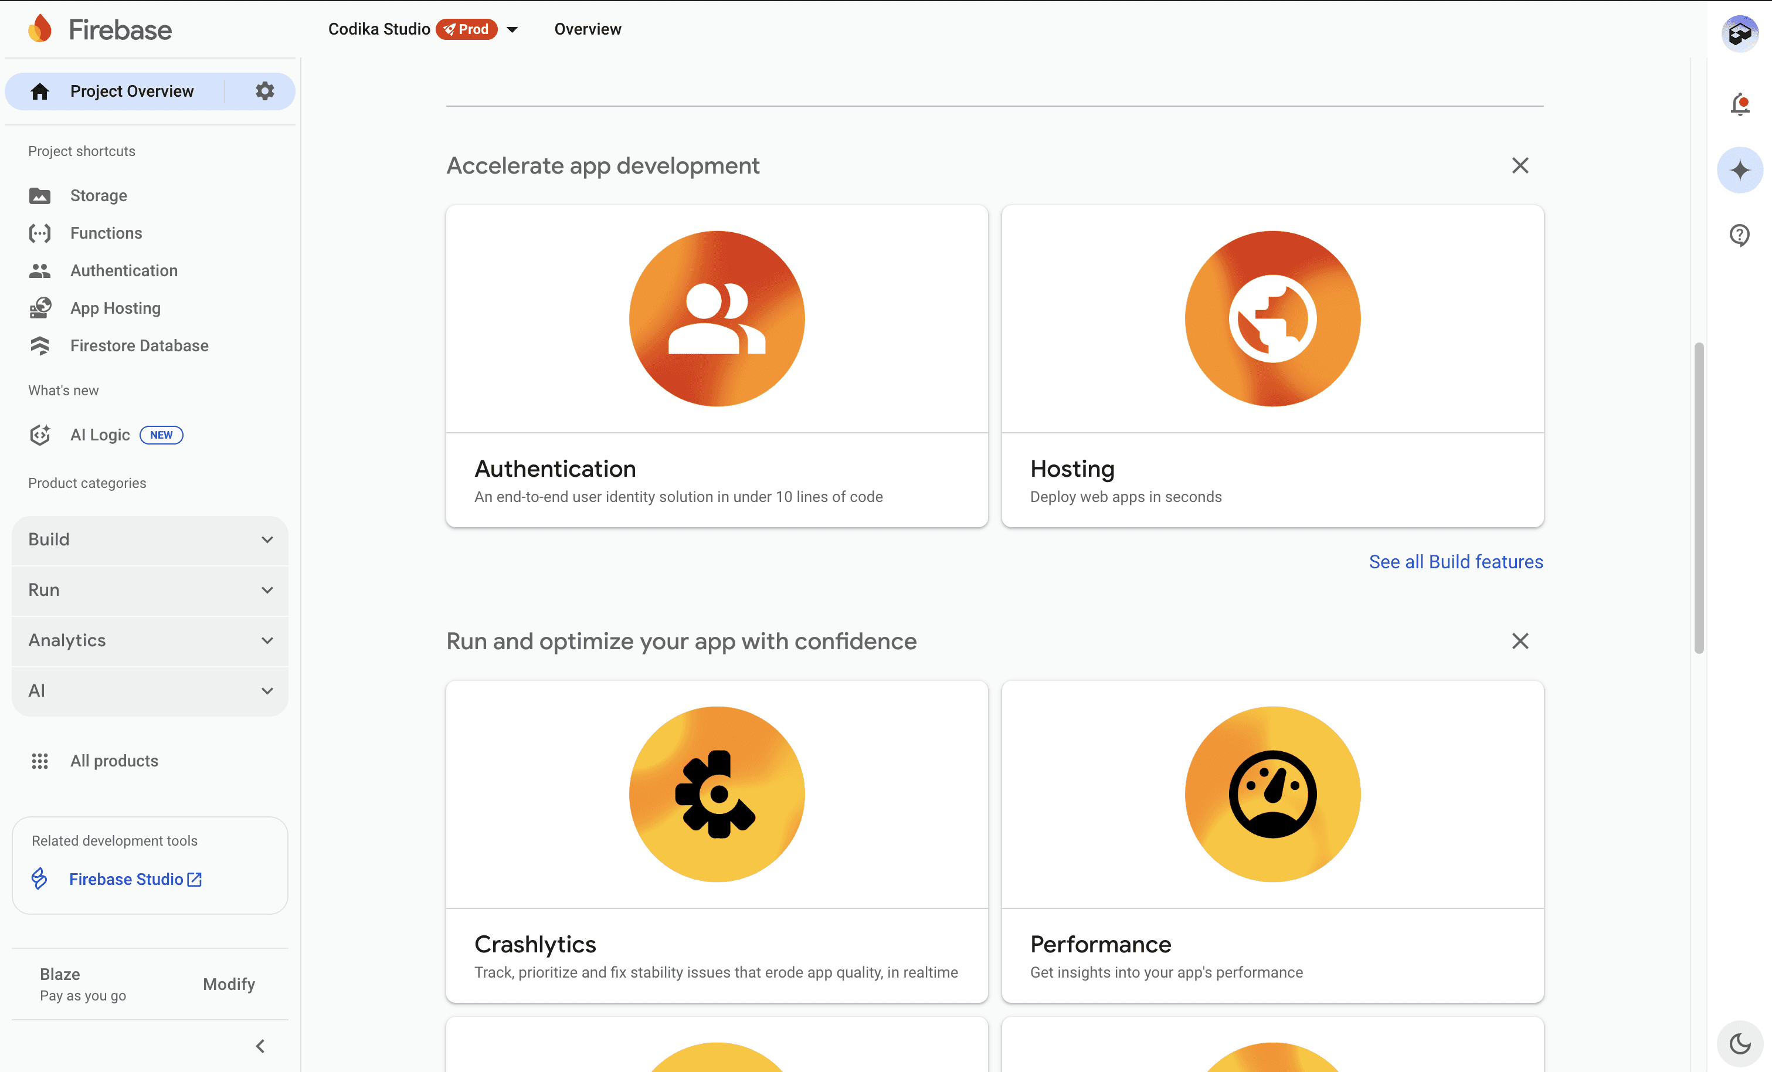Screen dimensions: 1772x1072
Task: Click the Project Overview home icon
Action: [x=40, y=91]
